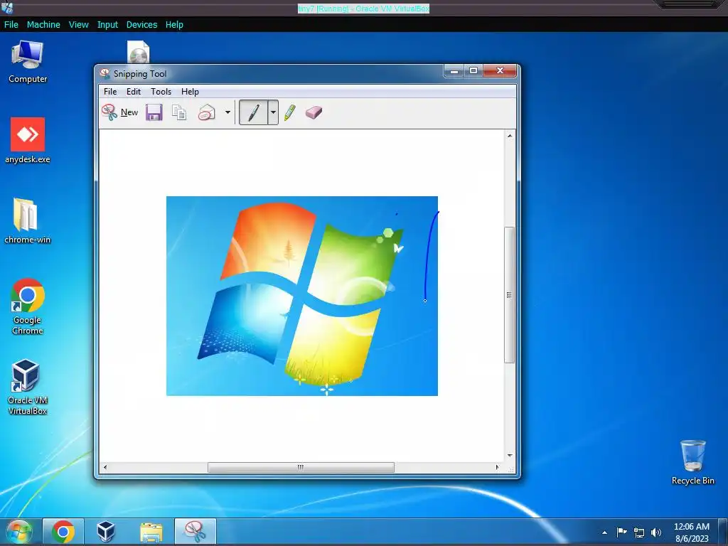This screenshot has height=546, width=728.
Task: Select the Google Chrome desktop shortcut
Action: pos(28,306)
